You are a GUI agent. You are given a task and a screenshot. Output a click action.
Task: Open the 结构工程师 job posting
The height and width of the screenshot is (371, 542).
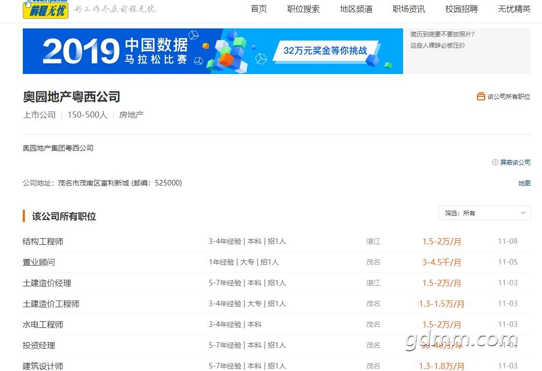pos(43,241)
